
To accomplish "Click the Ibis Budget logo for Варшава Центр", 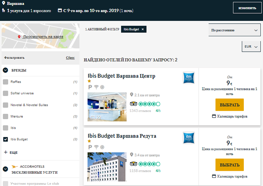I will (188, 77).
